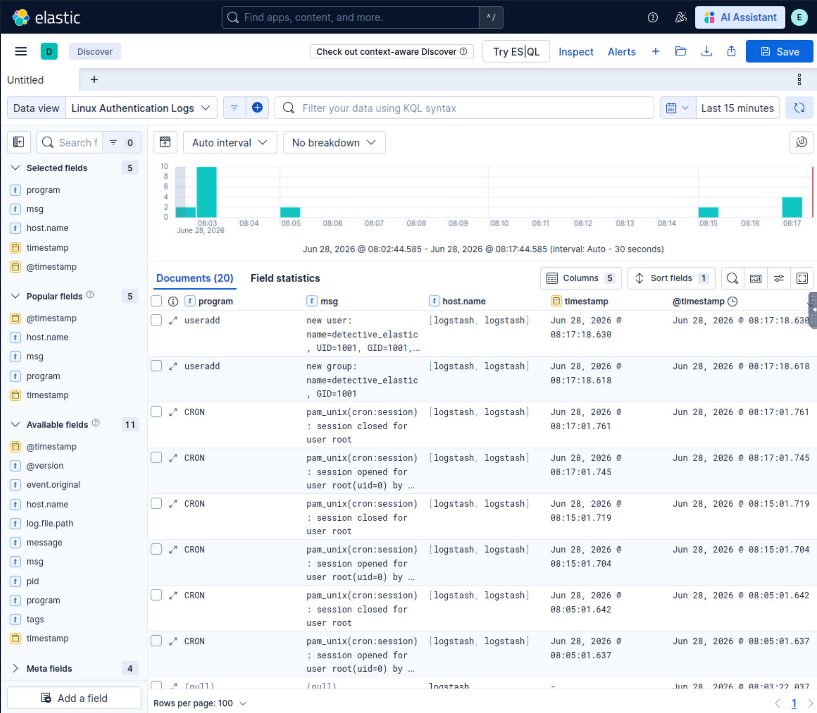Click the refresh query button

click(x=799, y=108)
